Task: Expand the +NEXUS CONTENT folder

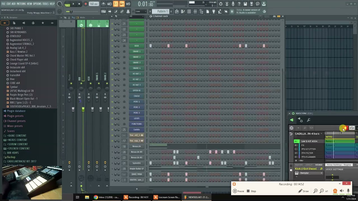Action: point(17,140)
